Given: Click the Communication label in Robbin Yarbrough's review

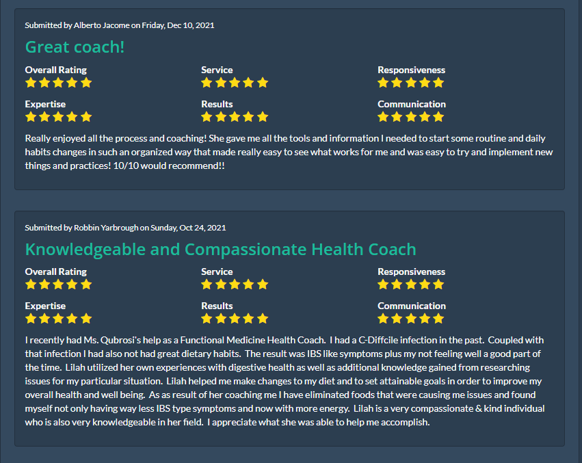Looking at the screenshot, I should point(411,306).
